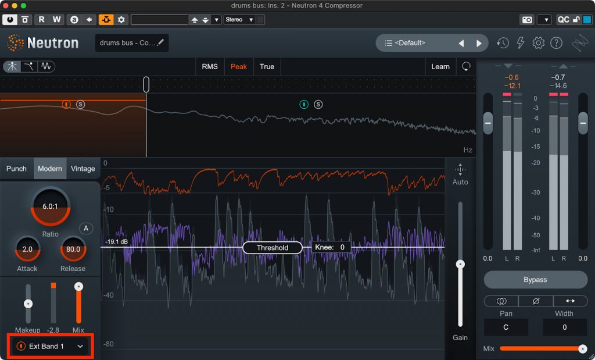Click the Gain slider handle
Image resolution: width=595 pixels, height=360 pixels.
pyautogui.click(x=460, y=264)
